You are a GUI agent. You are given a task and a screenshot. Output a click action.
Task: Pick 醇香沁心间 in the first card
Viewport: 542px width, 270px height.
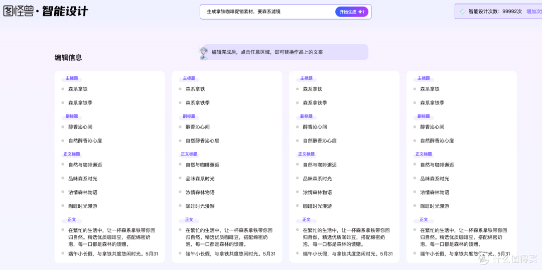click(x=80, y=127)
